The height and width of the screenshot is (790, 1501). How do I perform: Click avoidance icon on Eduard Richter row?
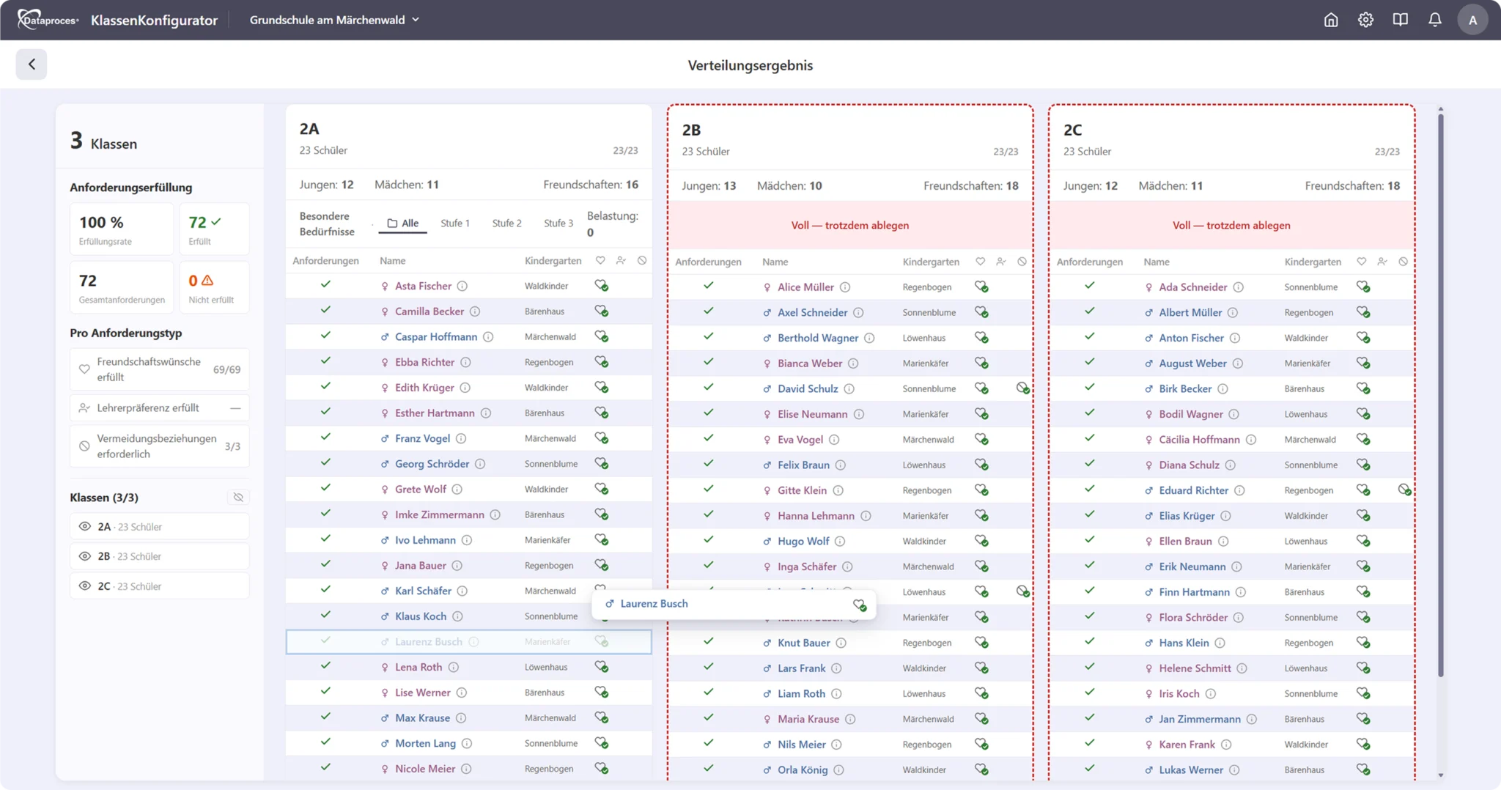coord(1404,490)
